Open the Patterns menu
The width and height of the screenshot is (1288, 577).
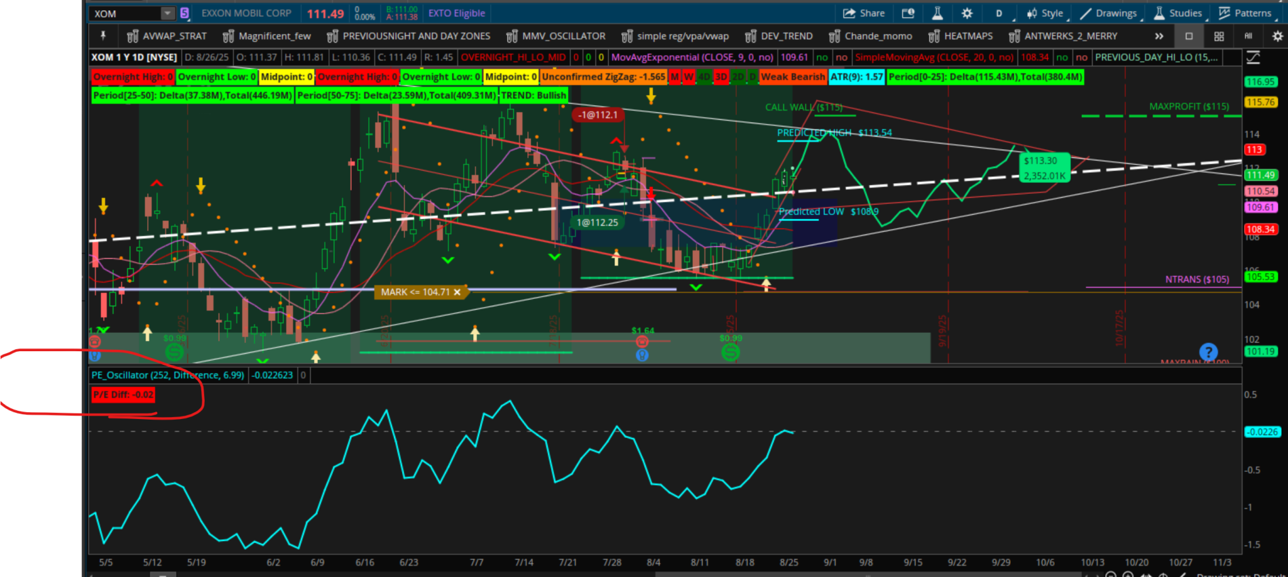(1245, 14)
